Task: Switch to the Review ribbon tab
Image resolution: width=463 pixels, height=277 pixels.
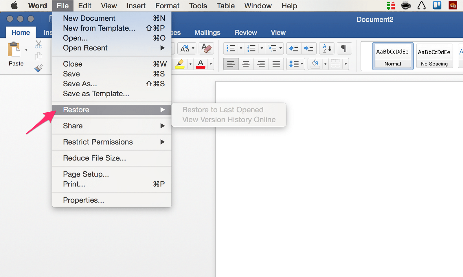Action: point(246,33)
